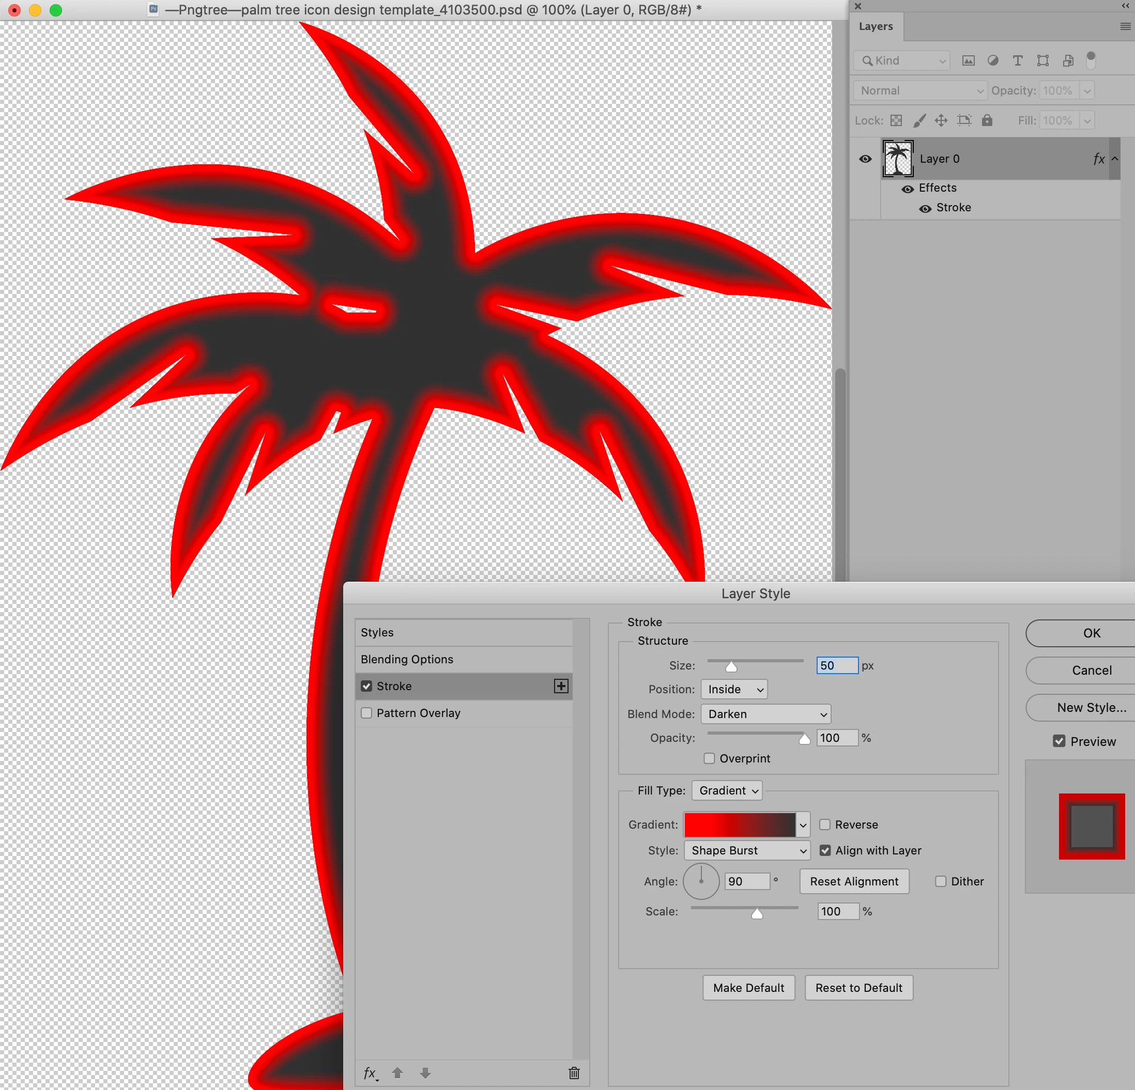The image size is (1135, 1090).
Task: Click the adjustment layer filter icon
Action: [992, 61]
